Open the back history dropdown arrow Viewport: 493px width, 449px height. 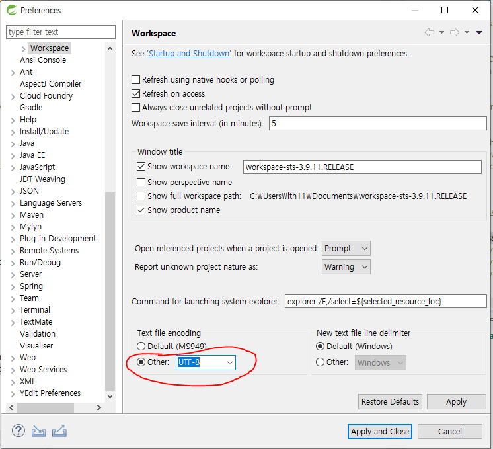pyautogui.click(x=441, y=32)
